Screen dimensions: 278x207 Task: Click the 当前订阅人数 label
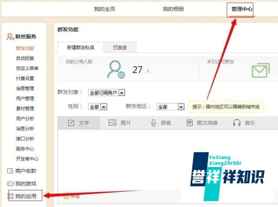(79, 62)
